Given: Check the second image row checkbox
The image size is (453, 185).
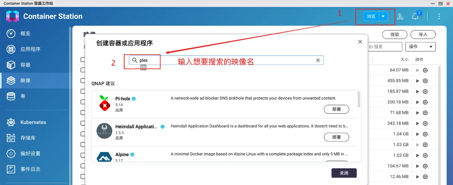Looking at the screenshot, I should click(x=83, y=81).
